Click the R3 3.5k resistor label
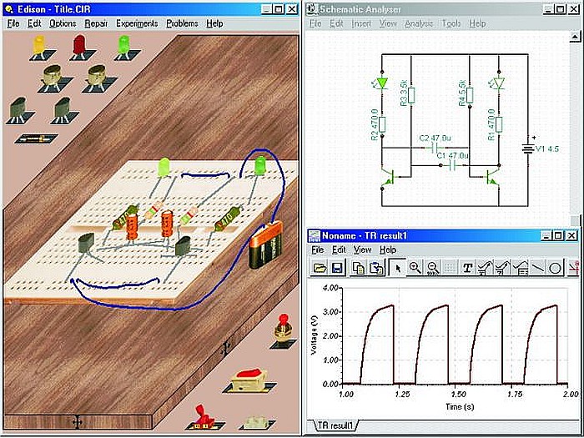The height and width of the screenshot is (438, 584). [404, 93]
